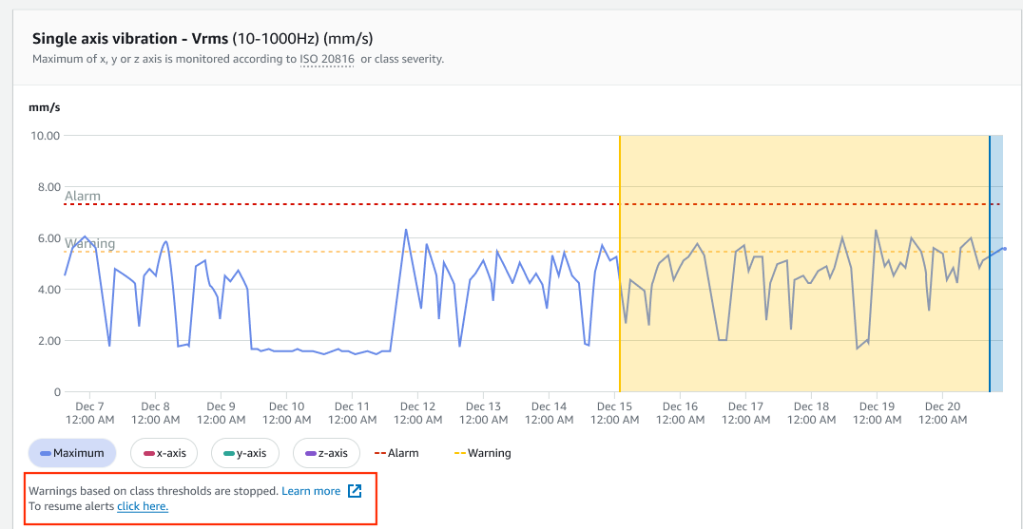Open the Learn more link

(x=311, y=491)
